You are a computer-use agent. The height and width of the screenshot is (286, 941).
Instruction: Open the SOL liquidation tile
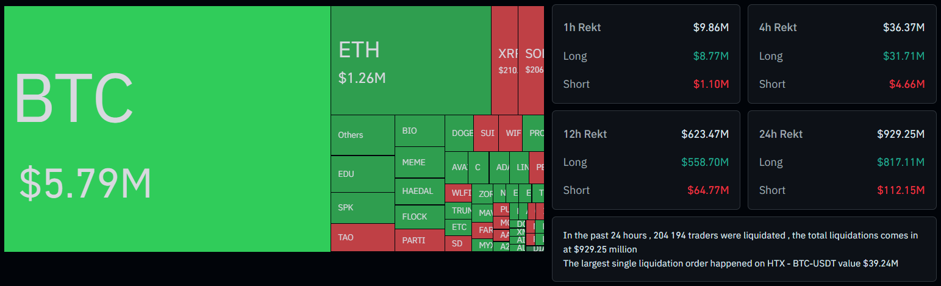(531, 60)
